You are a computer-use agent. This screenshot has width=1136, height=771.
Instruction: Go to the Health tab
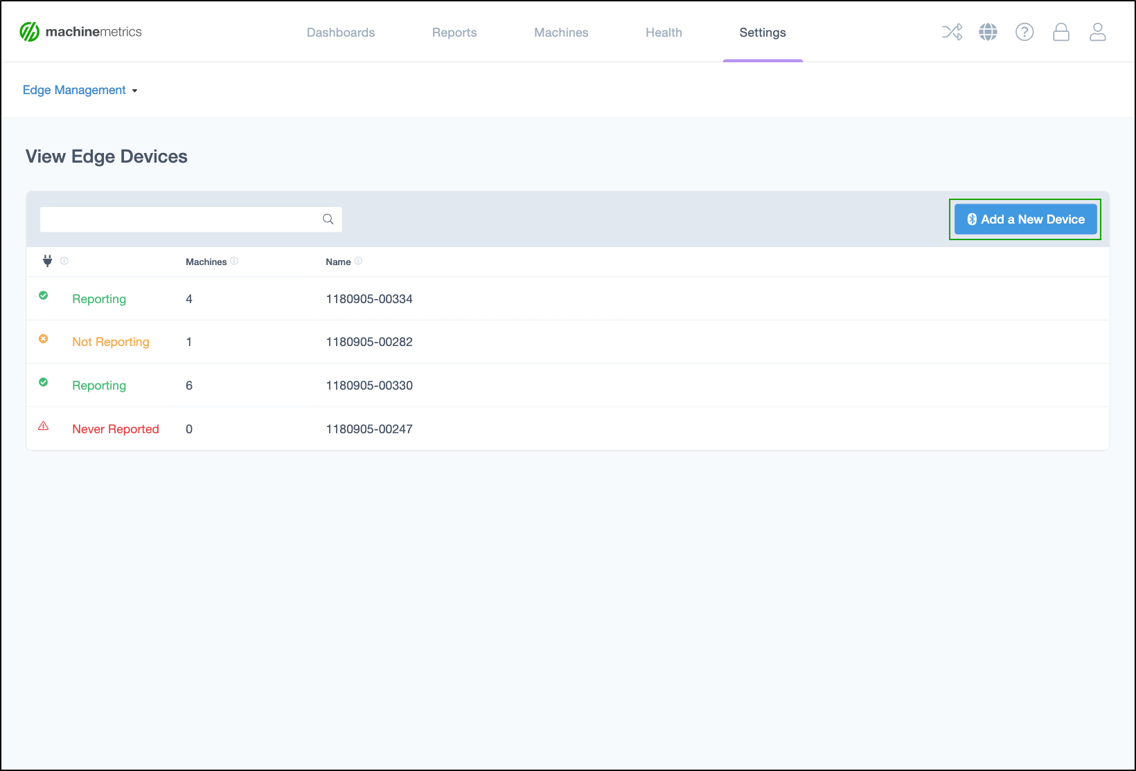click(x=664, y=33)
